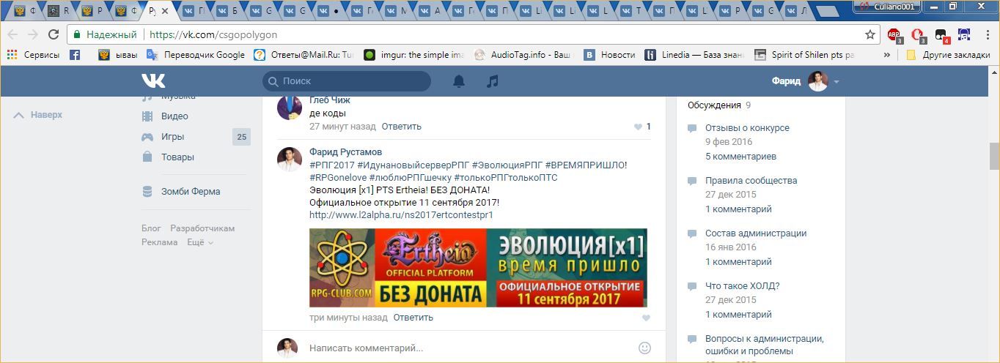1000x363 pixels.
Task: Expand the Ещё footer dropdown
Action: click(199, 242)
